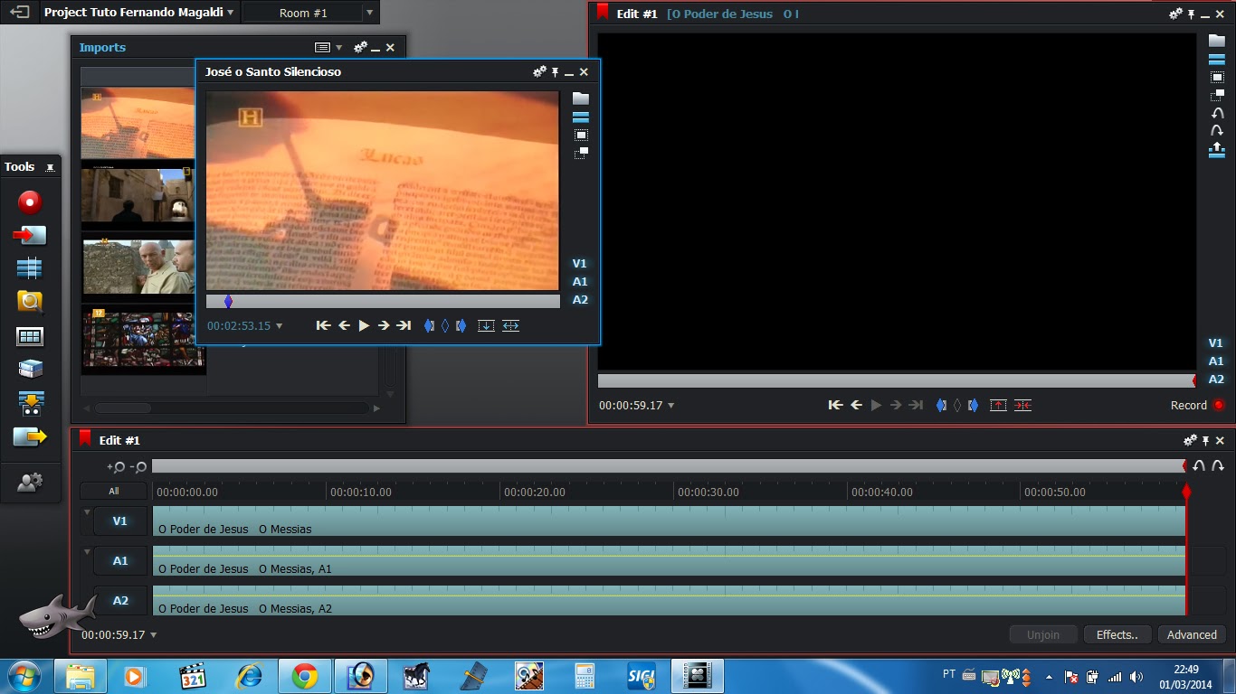Toggle A1 in José o Santo Silencioso viewer
This screenshot has width=1236, height=694.
click(580, 282)
